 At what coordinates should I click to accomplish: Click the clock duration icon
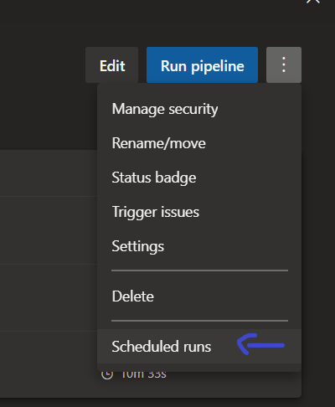[107, 374]
